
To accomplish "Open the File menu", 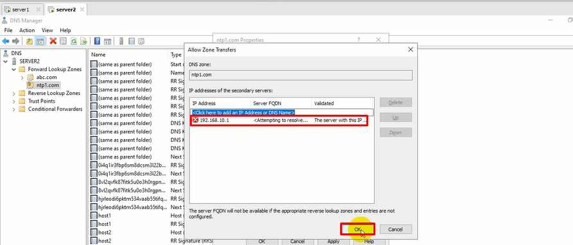I will click(x=8, y=30).
